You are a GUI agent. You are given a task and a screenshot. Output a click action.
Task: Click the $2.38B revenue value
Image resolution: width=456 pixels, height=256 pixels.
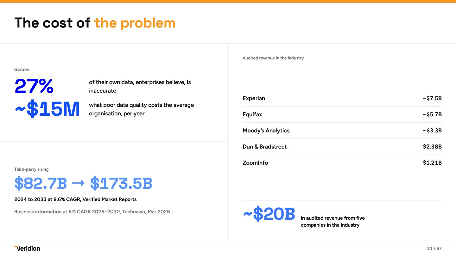click(432, 147)
